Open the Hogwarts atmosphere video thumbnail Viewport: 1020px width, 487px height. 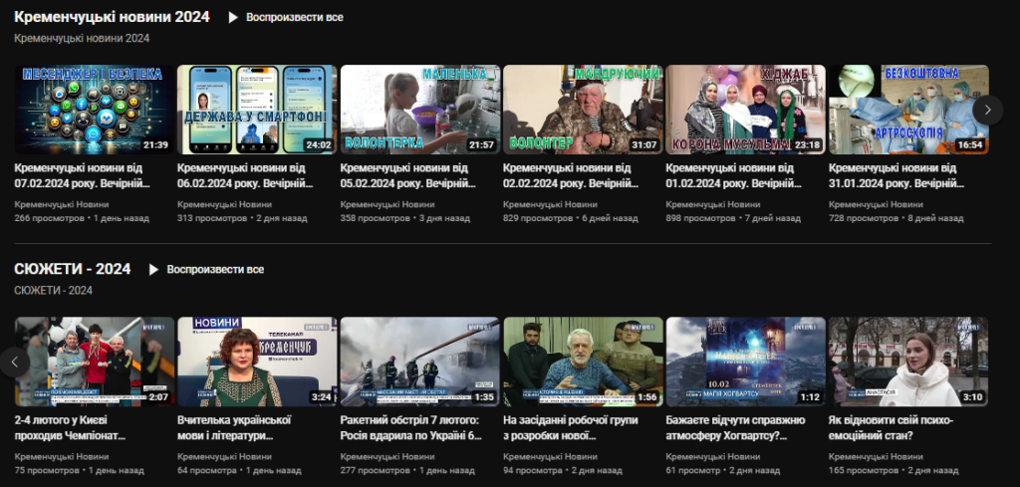click(745, 362)
